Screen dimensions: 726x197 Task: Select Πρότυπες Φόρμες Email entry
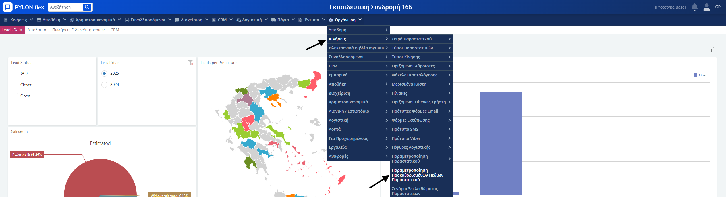[x=421, y=111]
